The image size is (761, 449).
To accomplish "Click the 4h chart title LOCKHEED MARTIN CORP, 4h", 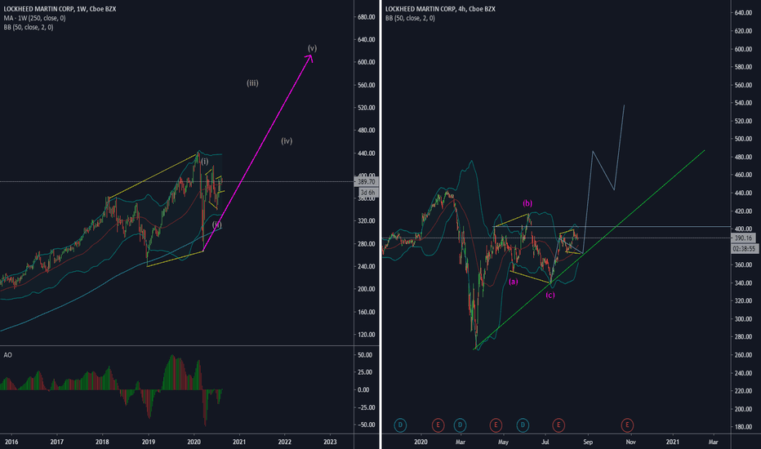I will (440, 9).
